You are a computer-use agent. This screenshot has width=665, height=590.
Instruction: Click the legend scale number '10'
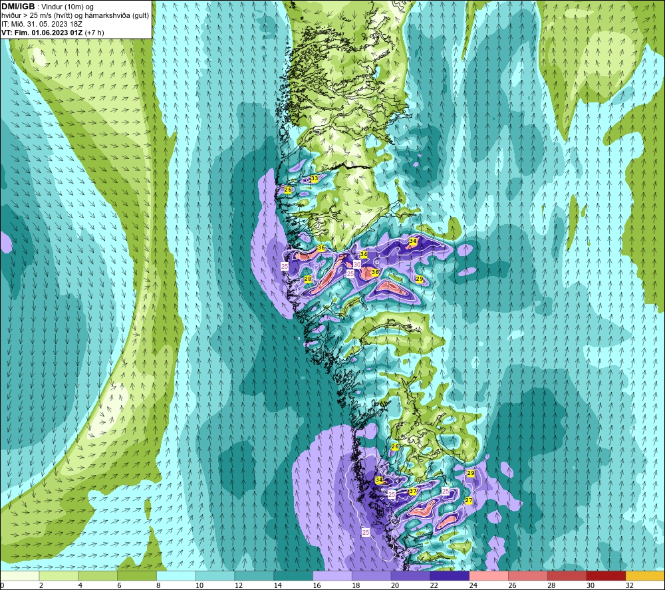click(199, 585)
